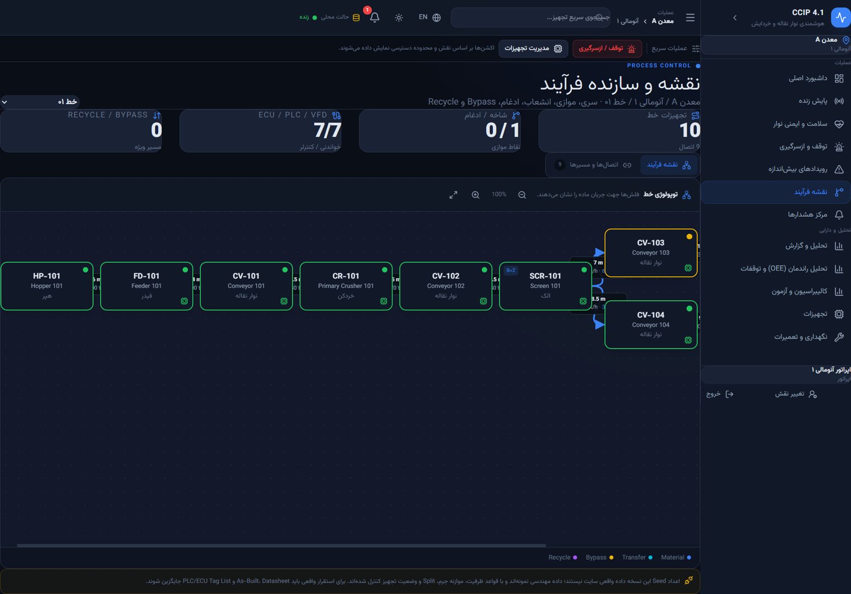This screenshot has height=594, width=851.
Task: Click the تغییر نقش button
Action: [796, 394]
